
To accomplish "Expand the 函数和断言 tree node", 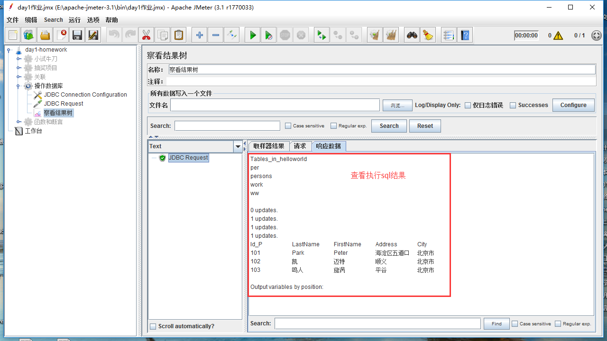I will (19, 122).
